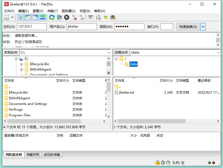Toggle the transfer queue display

coord(43,17)
